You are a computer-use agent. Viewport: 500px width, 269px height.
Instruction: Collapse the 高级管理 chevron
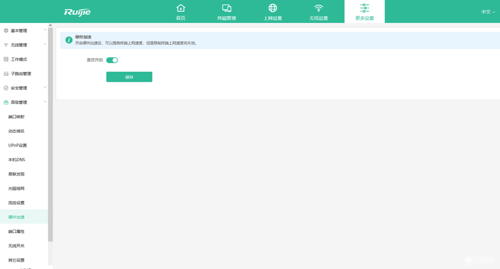(x=45, y=102)
